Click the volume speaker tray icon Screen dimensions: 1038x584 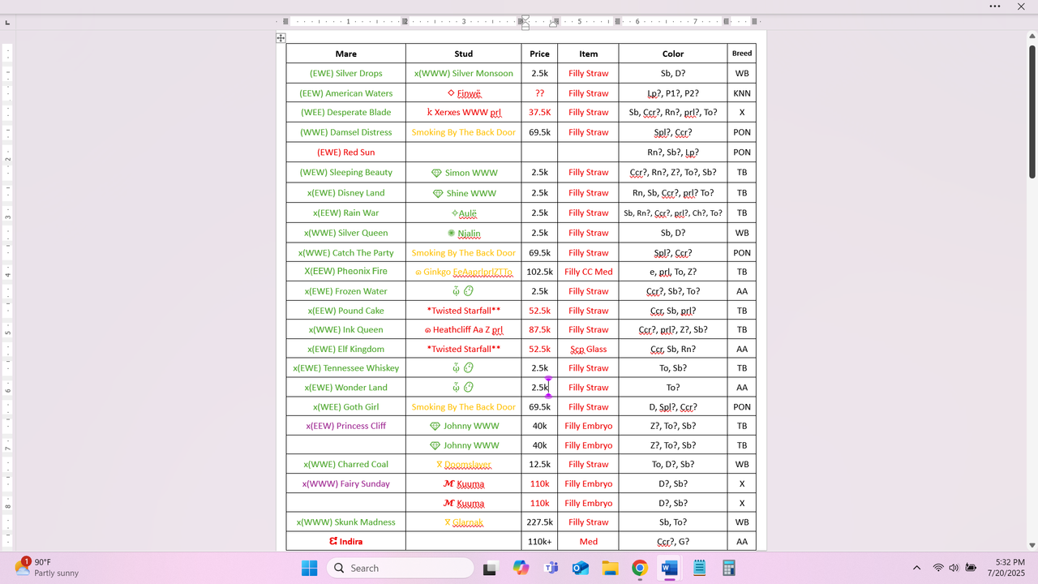coord(954,568)
